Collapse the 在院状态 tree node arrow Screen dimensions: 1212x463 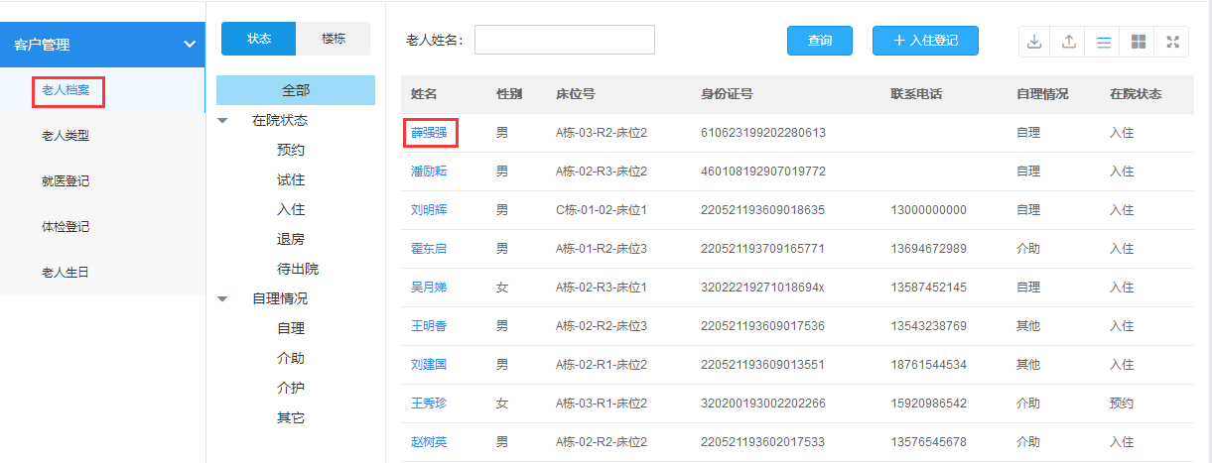(222, 121)
